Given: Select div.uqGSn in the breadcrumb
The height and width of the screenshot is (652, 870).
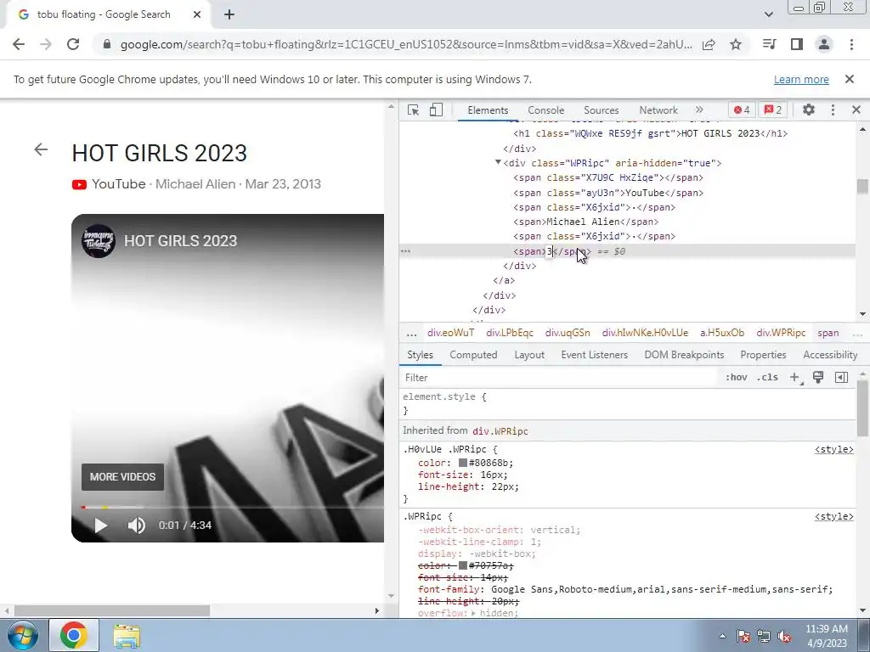Looking at the screenshot, I should point(568,333).
